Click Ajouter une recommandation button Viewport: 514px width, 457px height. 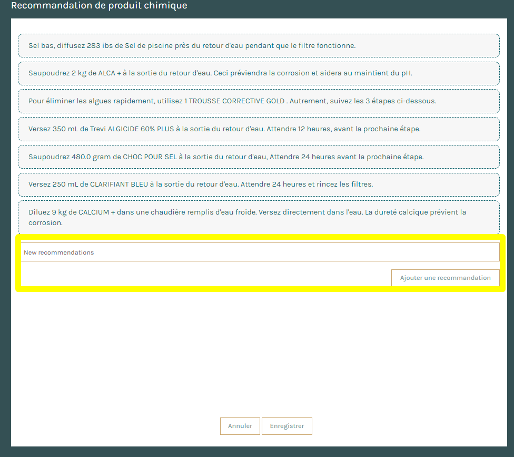[445, 278]
